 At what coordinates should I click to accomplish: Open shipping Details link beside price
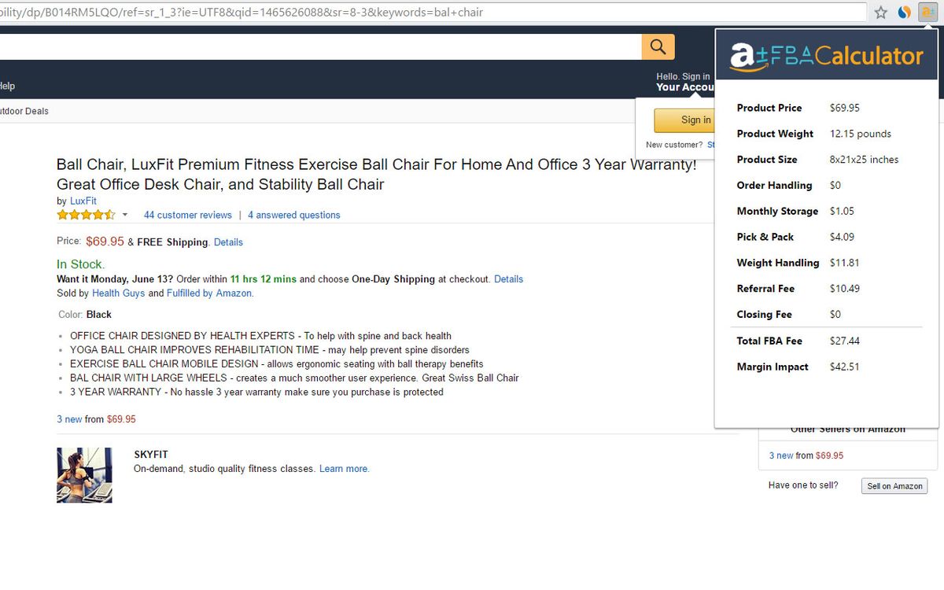[x=228, y=242]
